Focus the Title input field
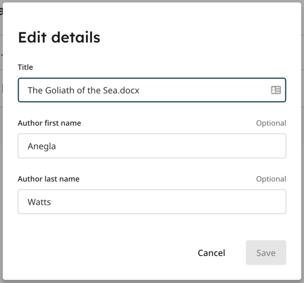 click(152, 90)
